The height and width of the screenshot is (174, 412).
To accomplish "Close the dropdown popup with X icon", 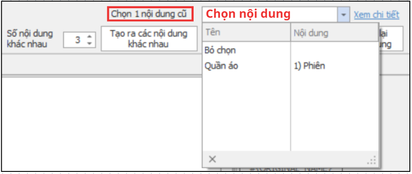I will [212, 159].
